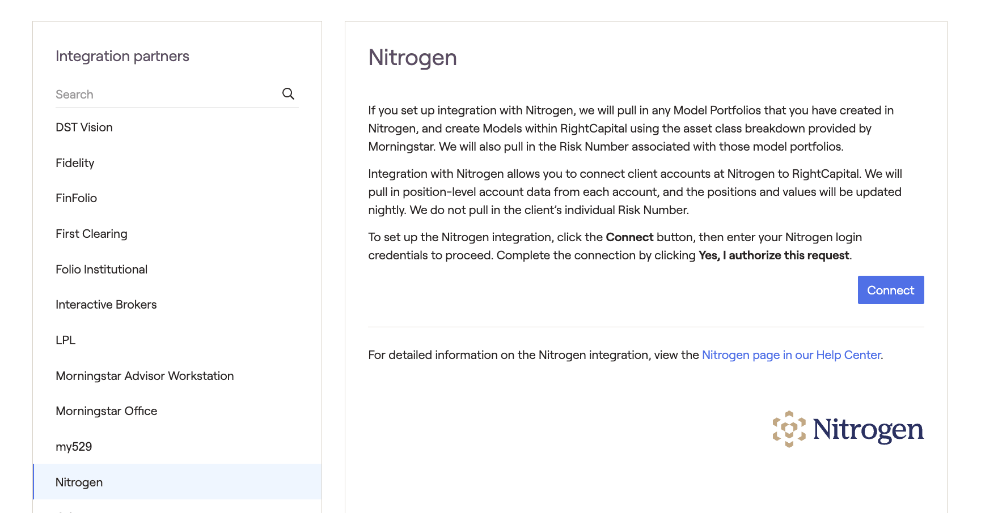Select the LPL integration partner

pos(65,340)
